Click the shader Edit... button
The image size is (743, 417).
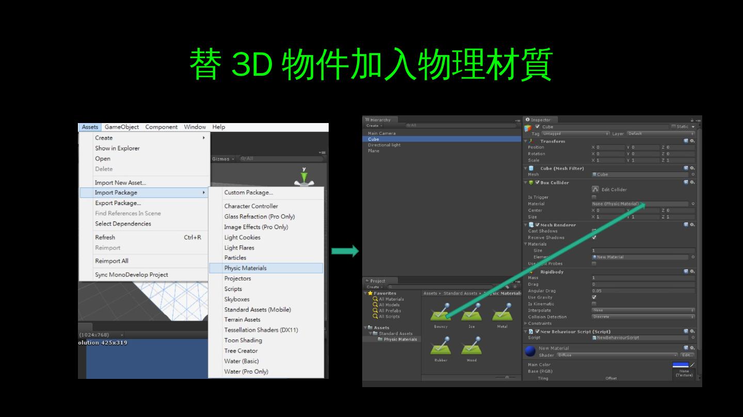point(687,355)
